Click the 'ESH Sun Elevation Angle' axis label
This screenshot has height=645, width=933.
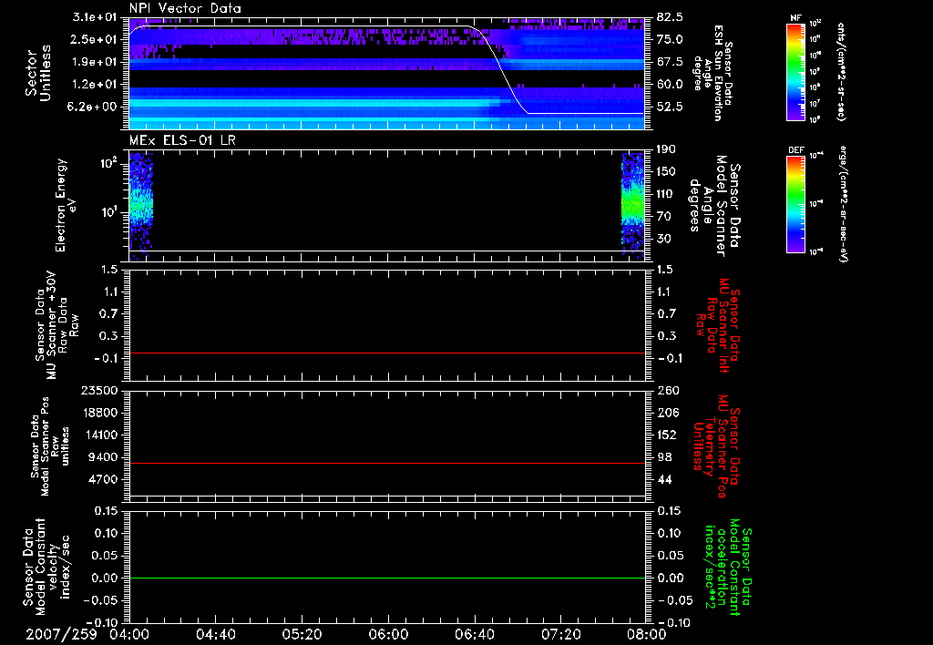point(713,73)
